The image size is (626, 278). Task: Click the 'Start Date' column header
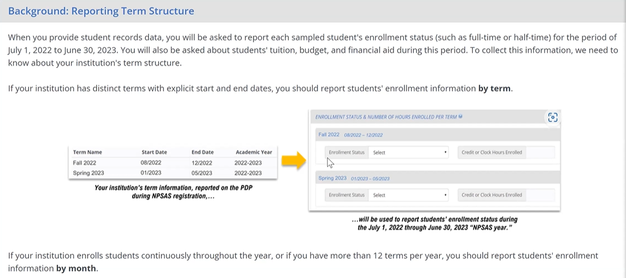154,152
